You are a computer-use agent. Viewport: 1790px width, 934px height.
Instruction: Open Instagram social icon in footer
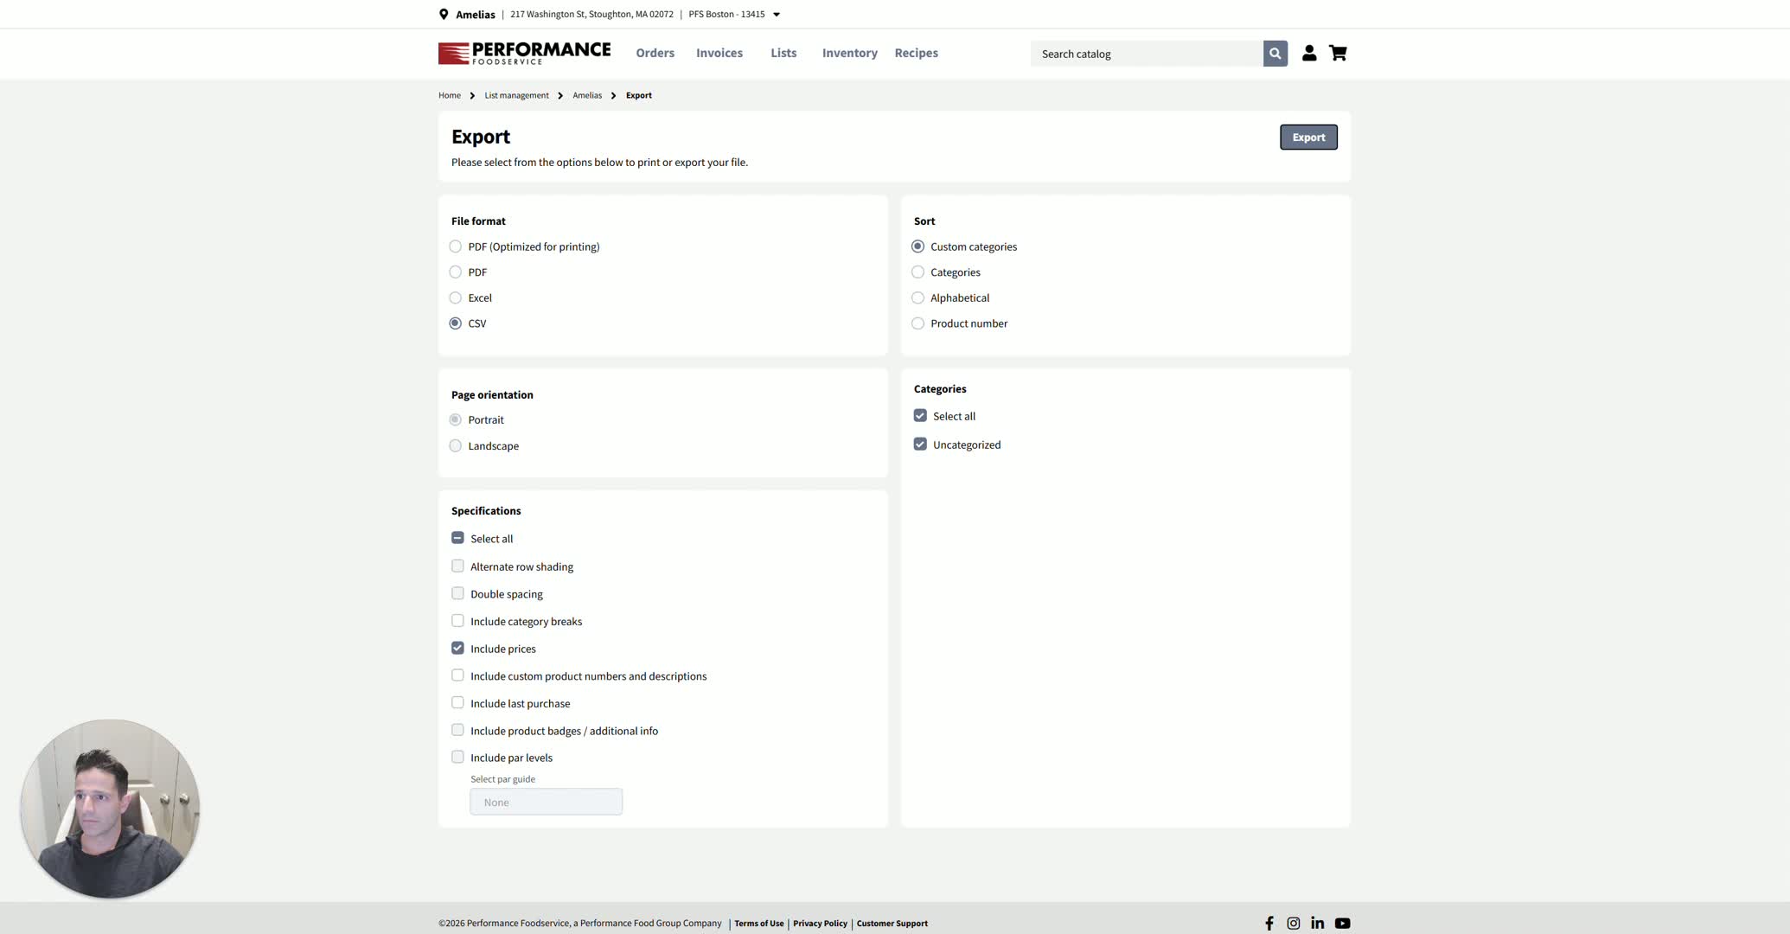[x=1293, y=924]
